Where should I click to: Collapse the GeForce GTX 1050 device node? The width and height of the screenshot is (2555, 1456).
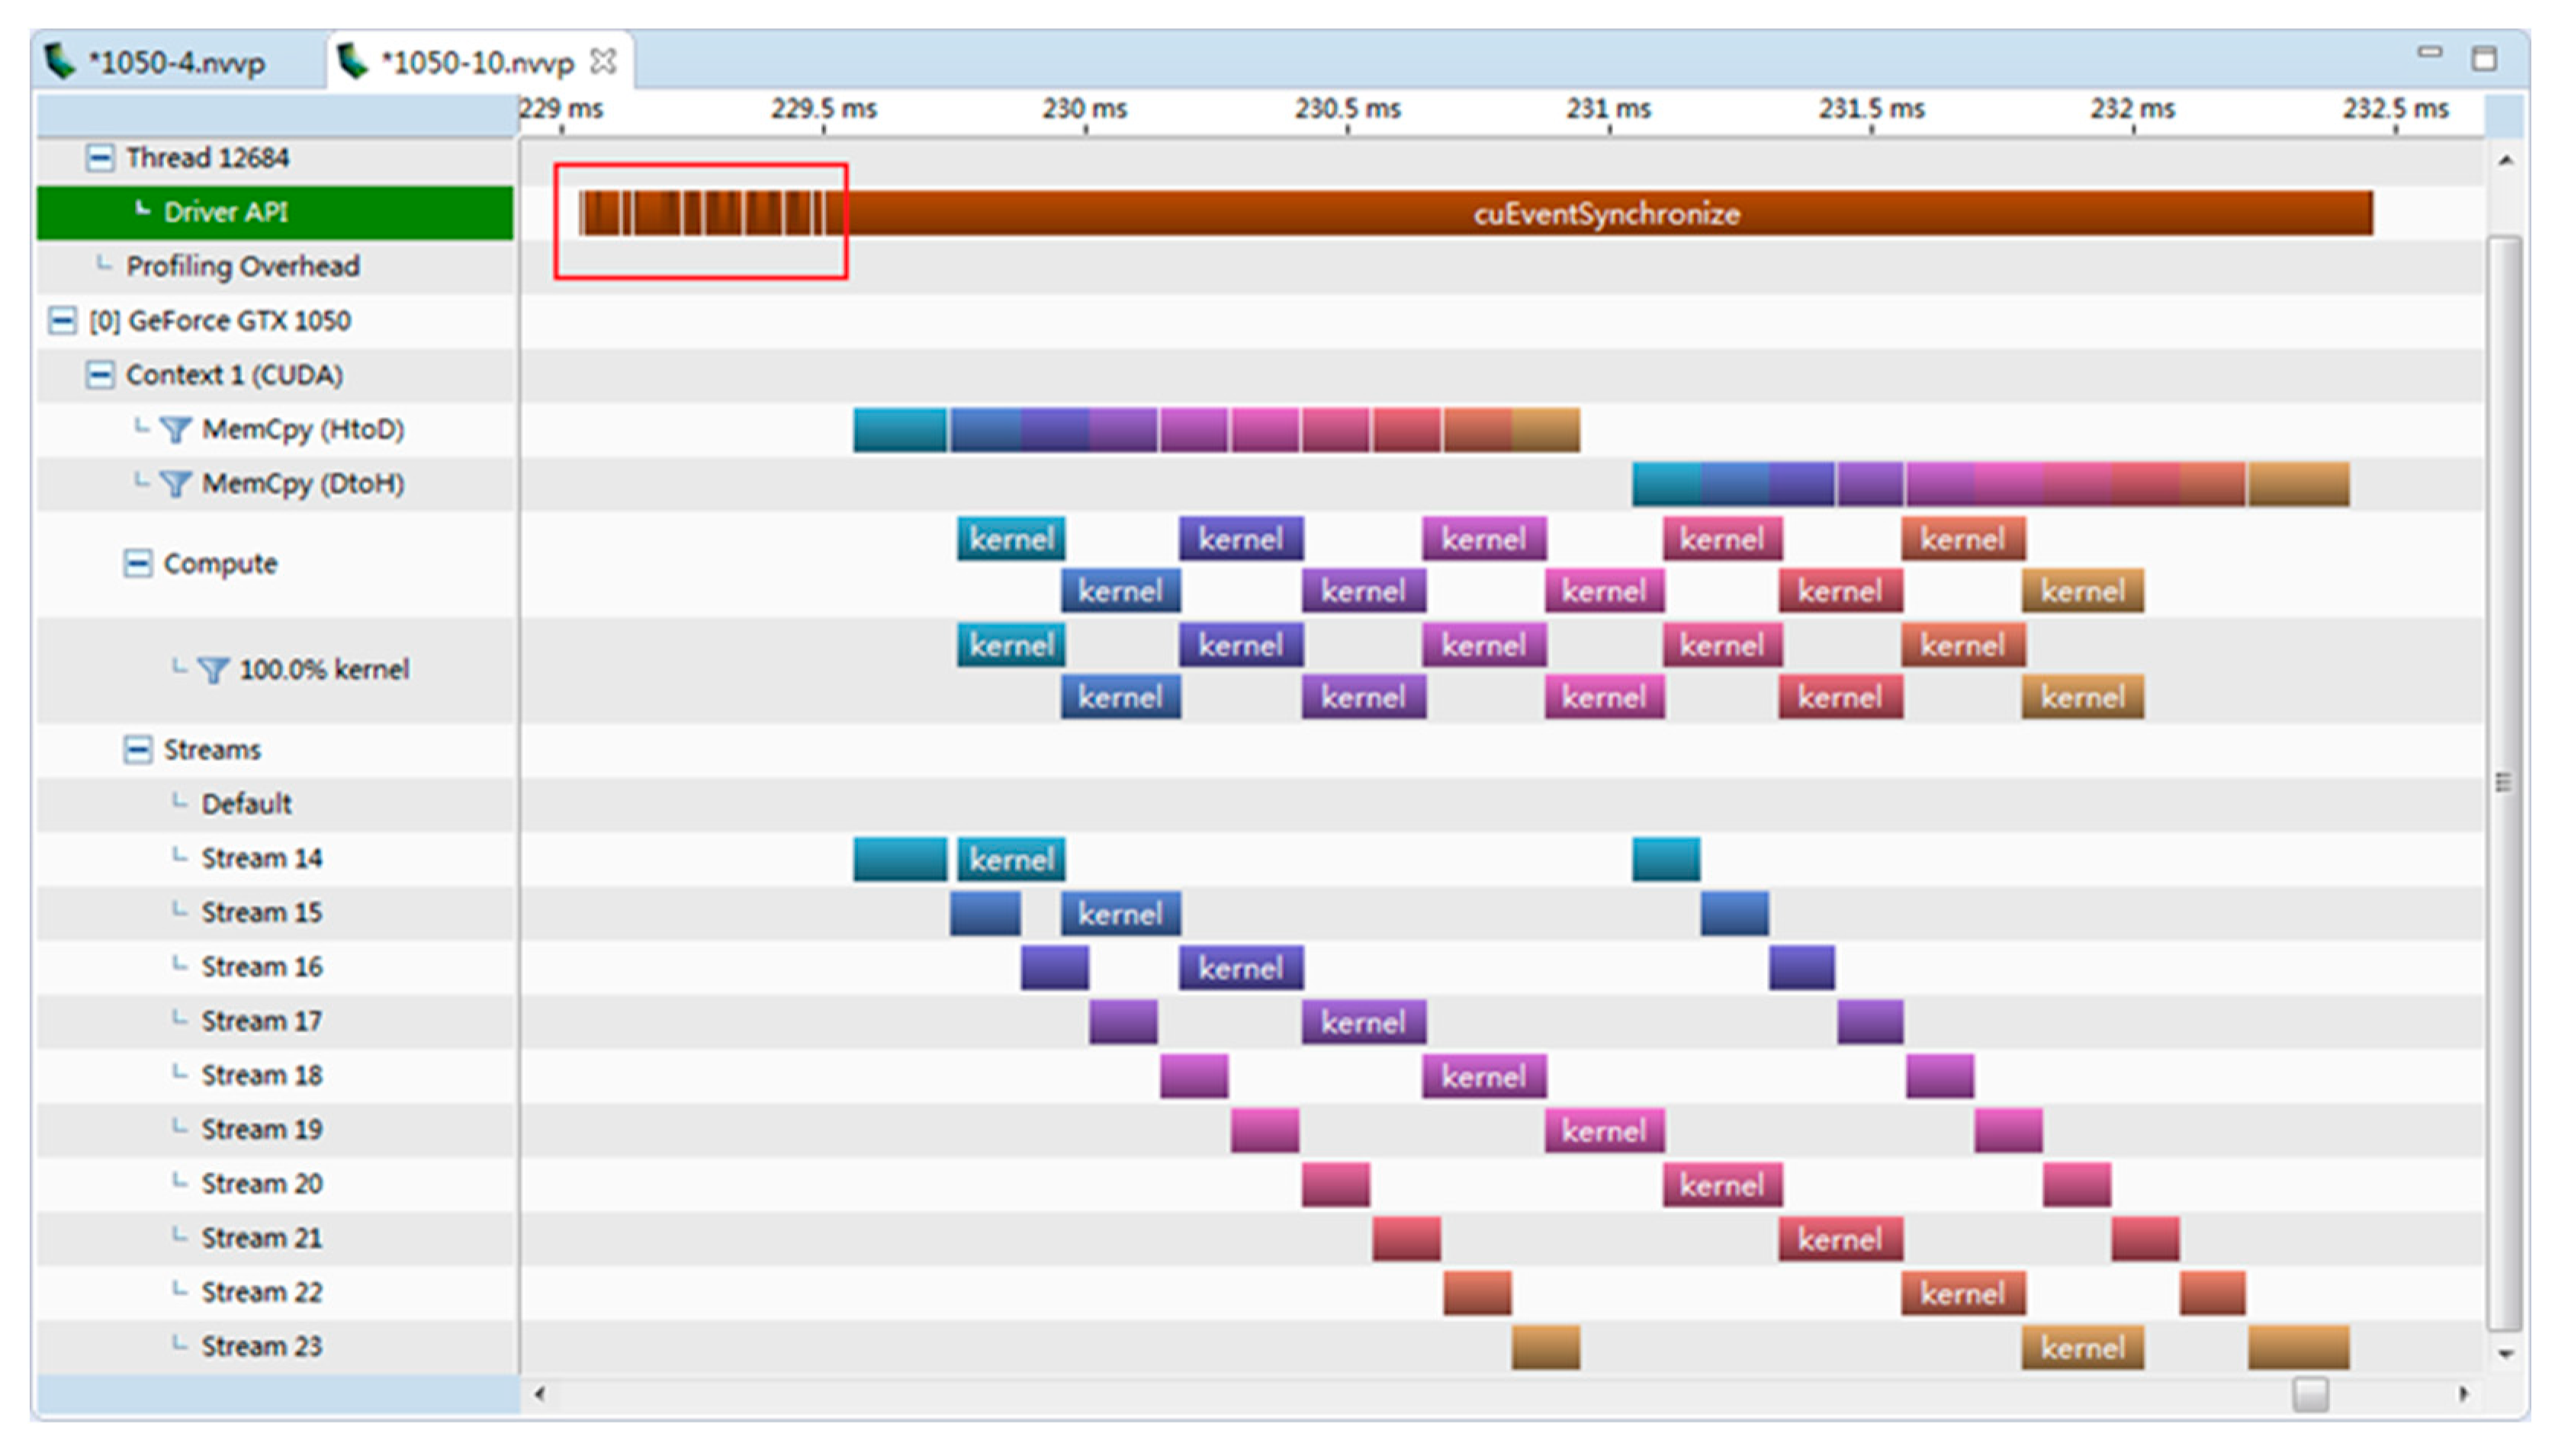tap(62, 321)
